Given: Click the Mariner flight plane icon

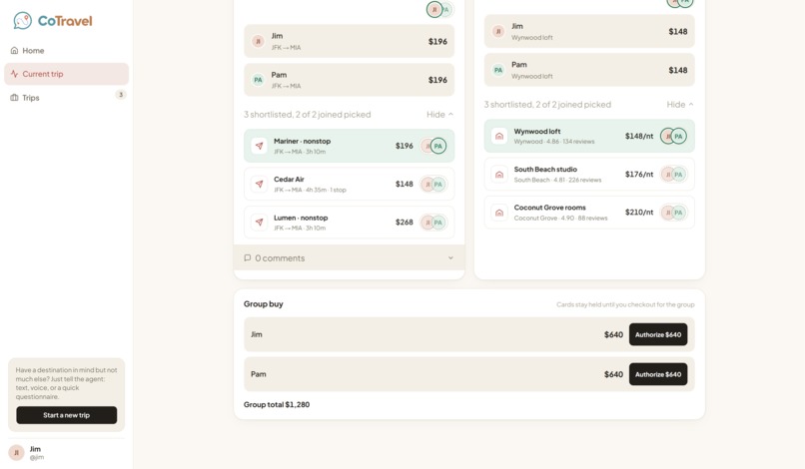Looking at the screenshot, I should [260, 146].
